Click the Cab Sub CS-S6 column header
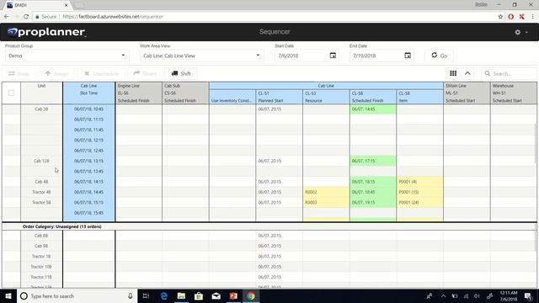This screenshot has height=303, width=539. point(185,93)
